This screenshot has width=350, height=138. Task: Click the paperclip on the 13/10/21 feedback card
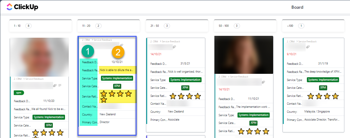(122, 45)
